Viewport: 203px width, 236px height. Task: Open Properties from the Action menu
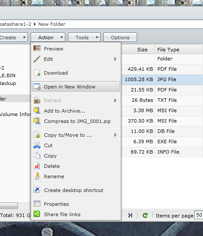[76, 204]
